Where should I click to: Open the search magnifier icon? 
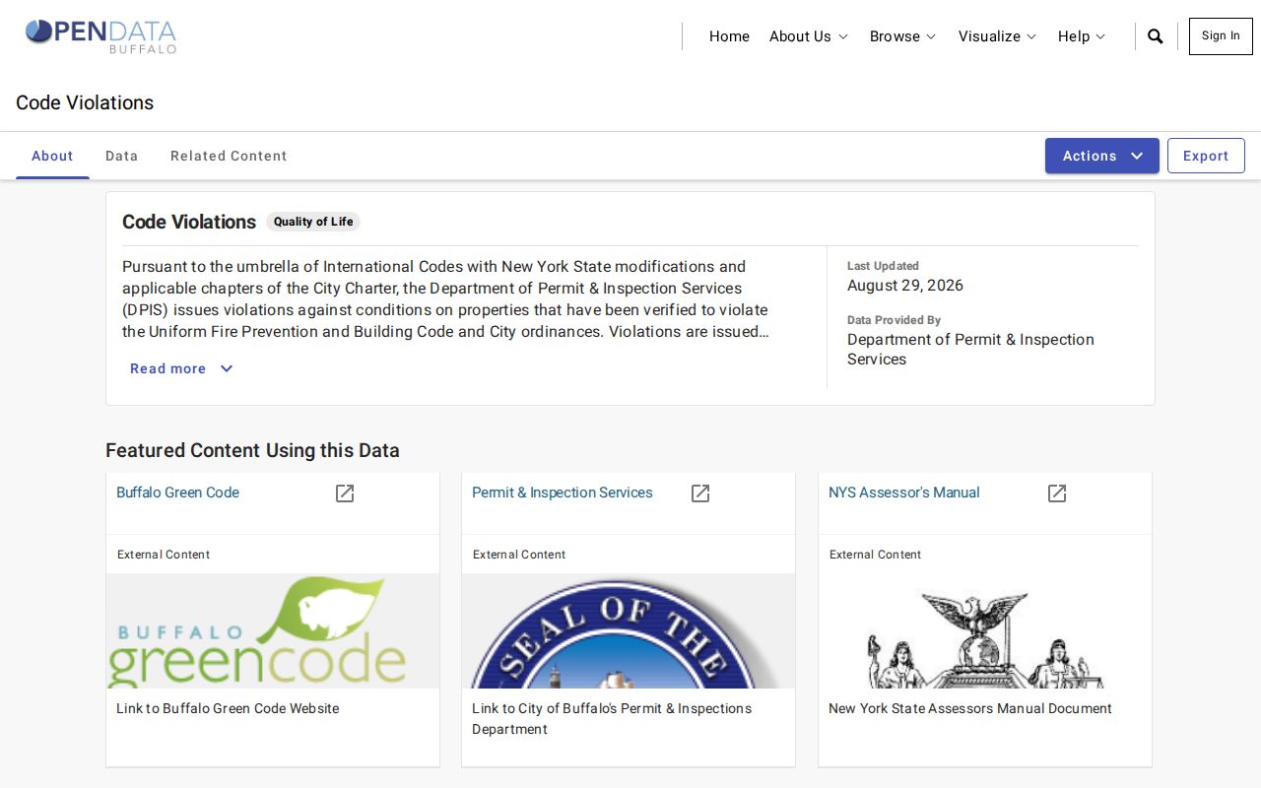(1156, 36)
